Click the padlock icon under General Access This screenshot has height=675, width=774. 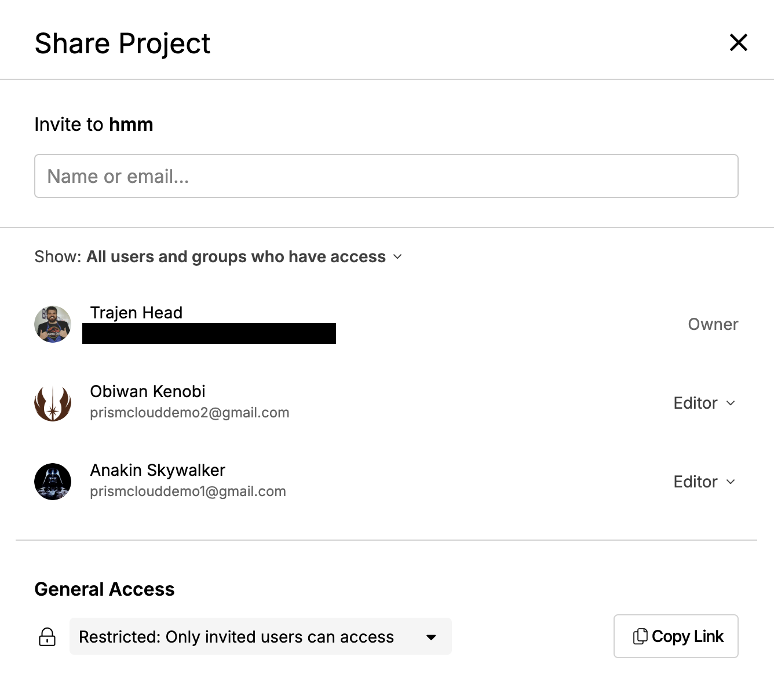point(47,637)
